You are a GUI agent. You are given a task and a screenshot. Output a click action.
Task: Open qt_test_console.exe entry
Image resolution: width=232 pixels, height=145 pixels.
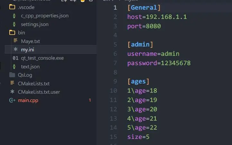click(x=42, y=58)
